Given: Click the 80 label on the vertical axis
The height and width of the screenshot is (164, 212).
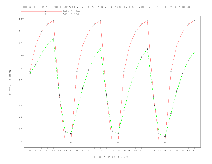Looking at the screenshot, I should [20, 43].
